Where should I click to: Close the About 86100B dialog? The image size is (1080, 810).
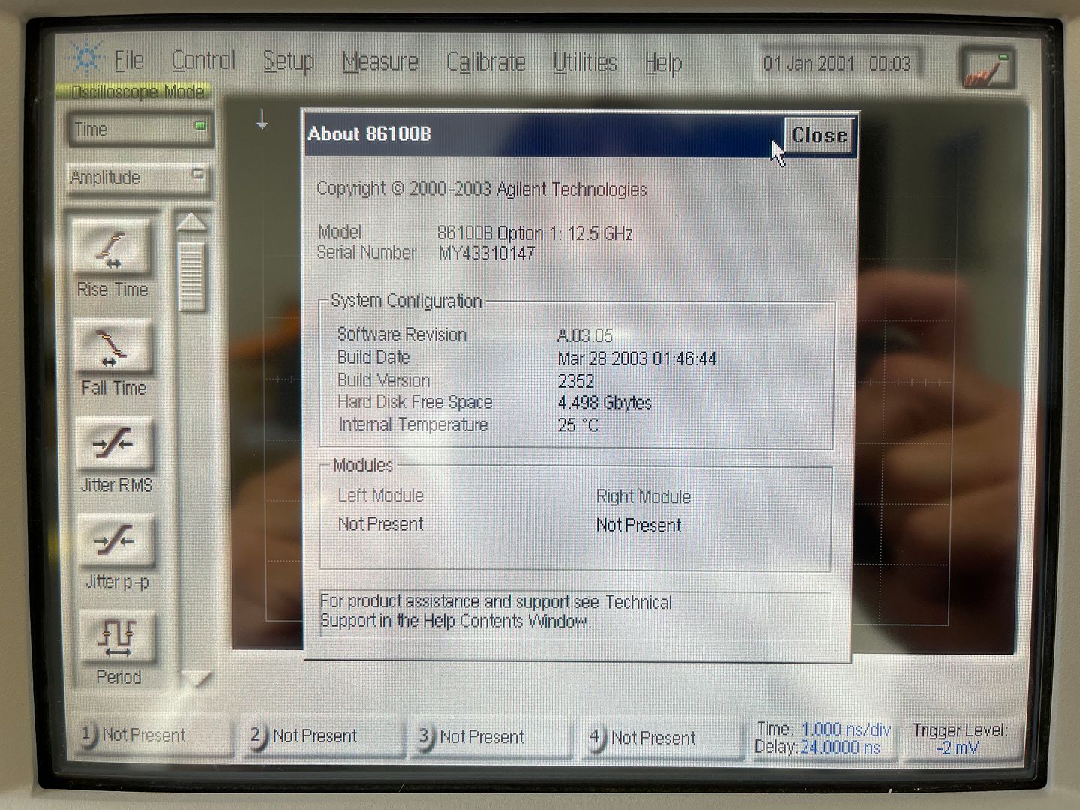tap(819, 136)
